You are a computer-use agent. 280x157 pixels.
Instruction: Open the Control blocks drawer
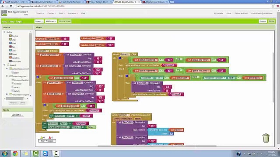[14, 36]
